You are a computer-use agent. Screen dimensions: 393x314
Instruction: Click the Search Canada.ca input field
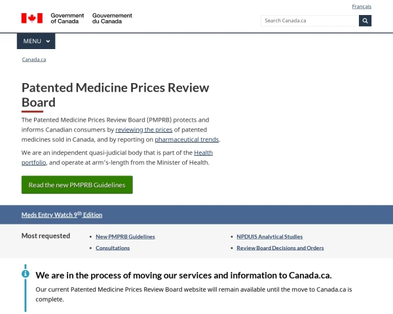tap(309, 20)
